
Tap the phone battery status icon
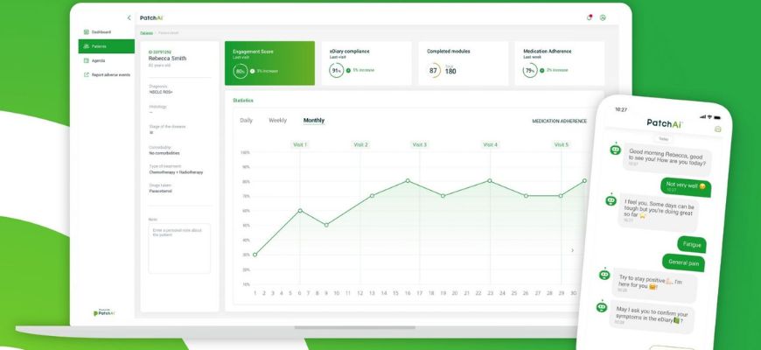(717, 118)
